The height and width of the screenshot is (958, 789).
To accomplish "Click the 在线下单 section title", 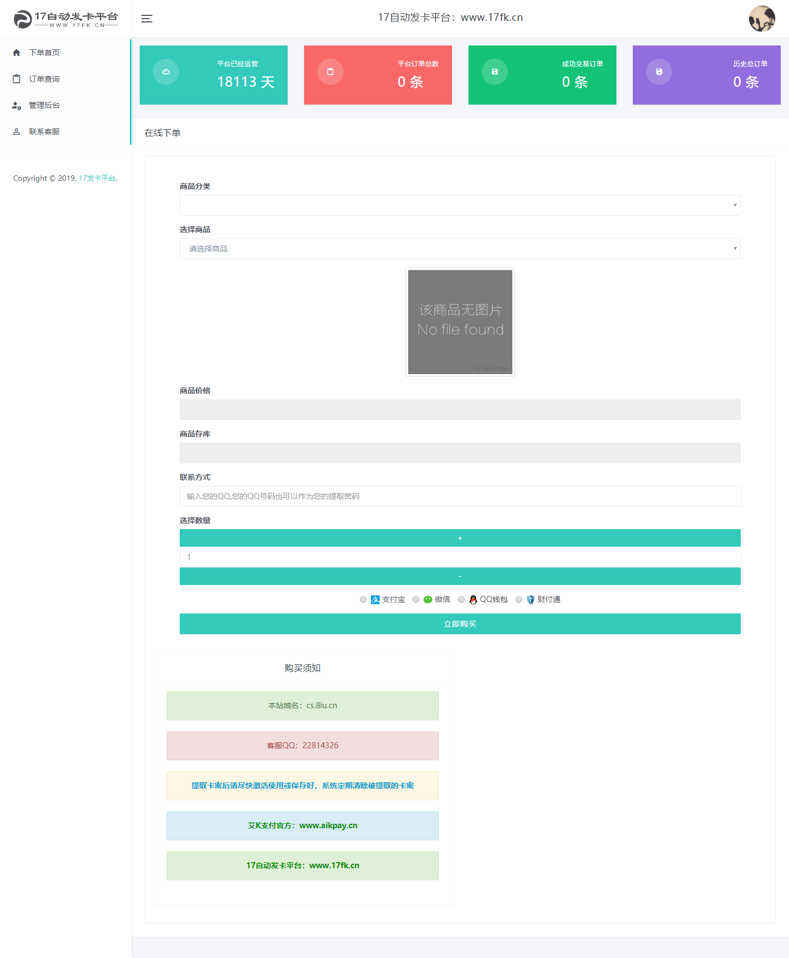I will coord(163,133).
